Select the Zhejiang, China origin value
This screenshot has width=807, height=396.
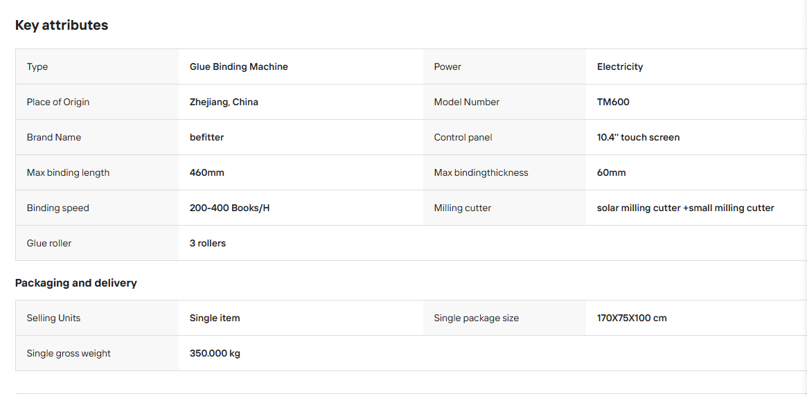(224, 102)
